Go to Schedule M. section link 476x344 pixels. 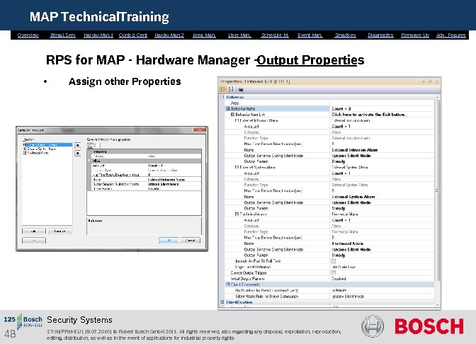point(275,35)
